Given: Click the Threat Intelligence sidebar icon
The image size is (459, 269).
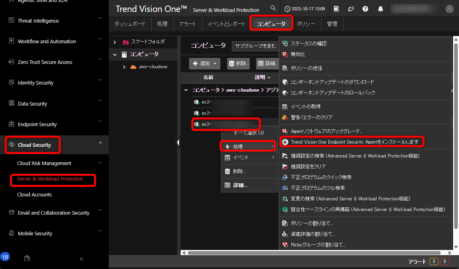Looking at the screenshot, I should click(x=12, y=20).
